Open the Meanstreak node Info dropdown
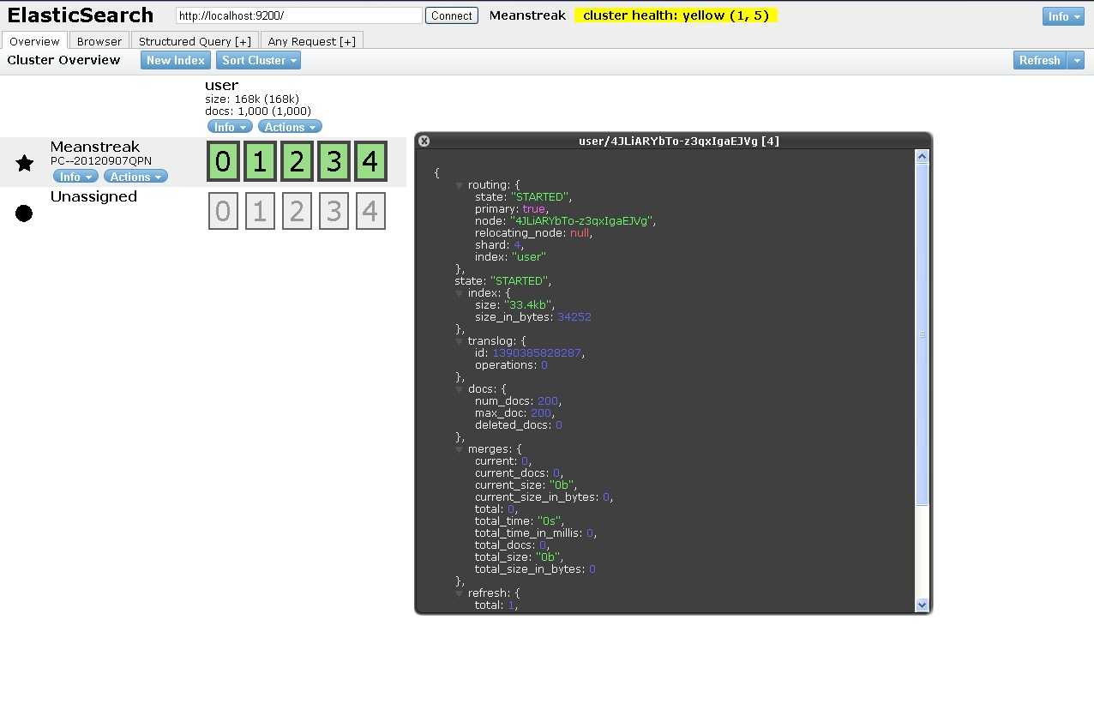The width and height of the screenshot is (1094, 728). pos(75,177)
